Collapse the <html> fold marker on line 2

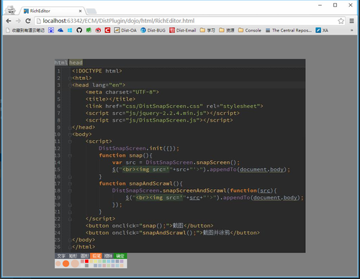pos(70,78)
